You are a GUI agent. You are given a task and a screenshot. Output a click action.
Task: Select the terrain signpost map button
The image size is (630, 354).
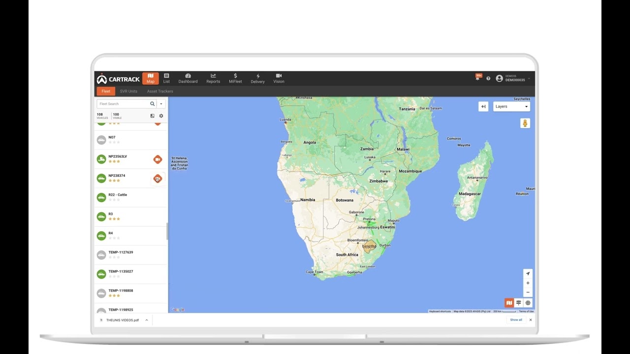pos(519,303)
